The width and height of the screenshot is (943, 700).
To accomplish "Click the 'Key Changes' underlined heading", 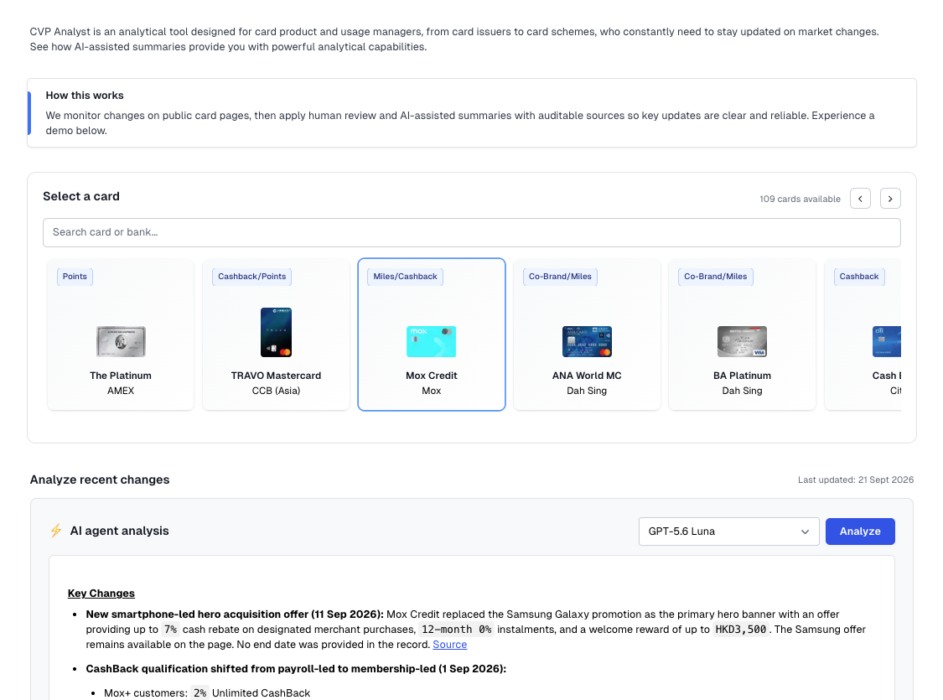I will [101, 593].
